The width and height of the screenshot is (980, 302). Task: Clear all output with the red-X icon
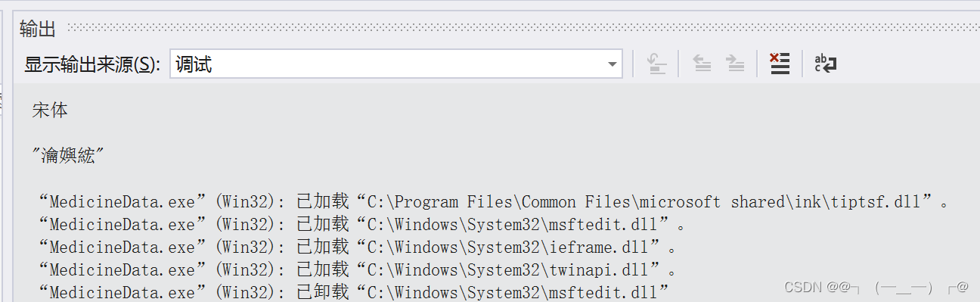coord(780,64)
